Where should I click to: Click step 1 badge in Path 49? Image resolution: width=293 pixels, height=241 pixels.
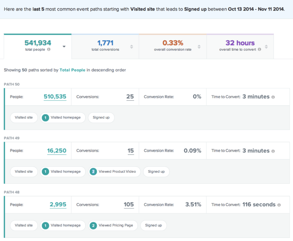[x=45, y=172]
